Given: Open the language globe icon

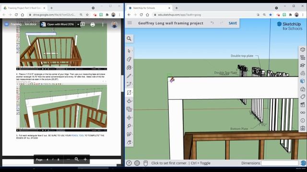Looking at the screenshot, I should [137, 163].
